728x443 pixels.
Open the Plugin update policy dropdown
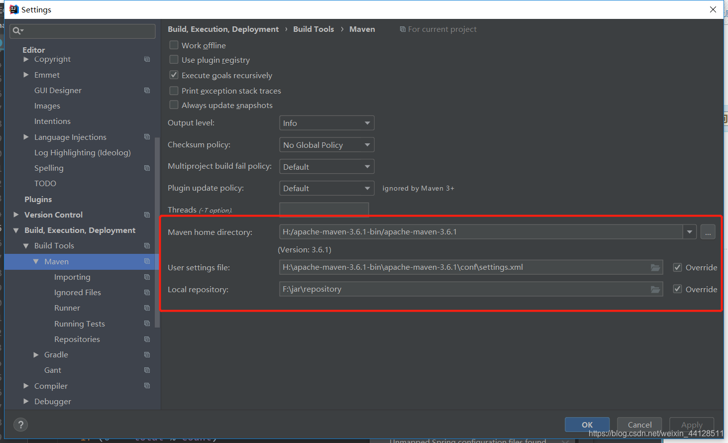point(326,188)
